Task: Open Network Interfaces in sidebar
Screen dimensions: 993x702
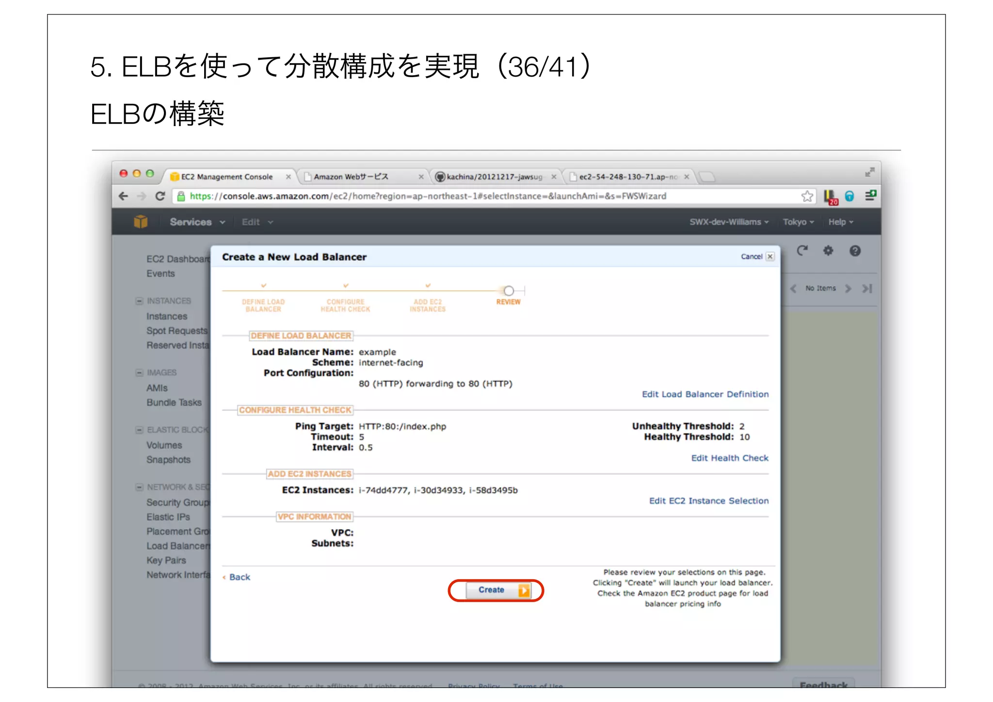Action: 178,575
